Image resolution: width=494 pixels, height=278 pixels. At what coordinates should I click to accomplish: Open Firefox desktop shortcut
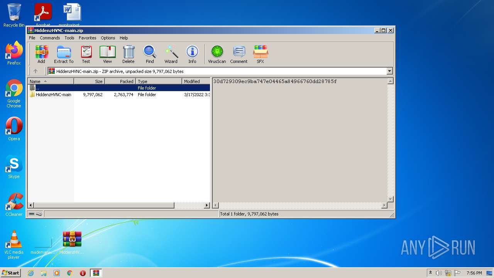(14, 53)
